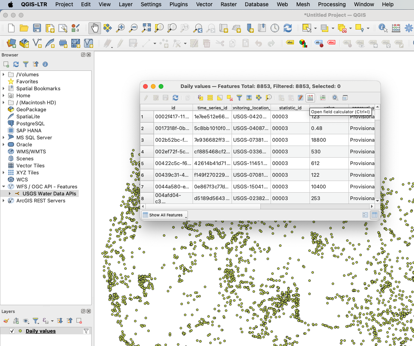Click filter indicator on Daily values layer
414x346 pixels.
86,331
